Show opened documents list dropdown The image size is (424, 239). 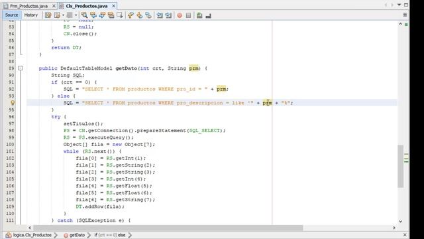(x=399, y=5)
